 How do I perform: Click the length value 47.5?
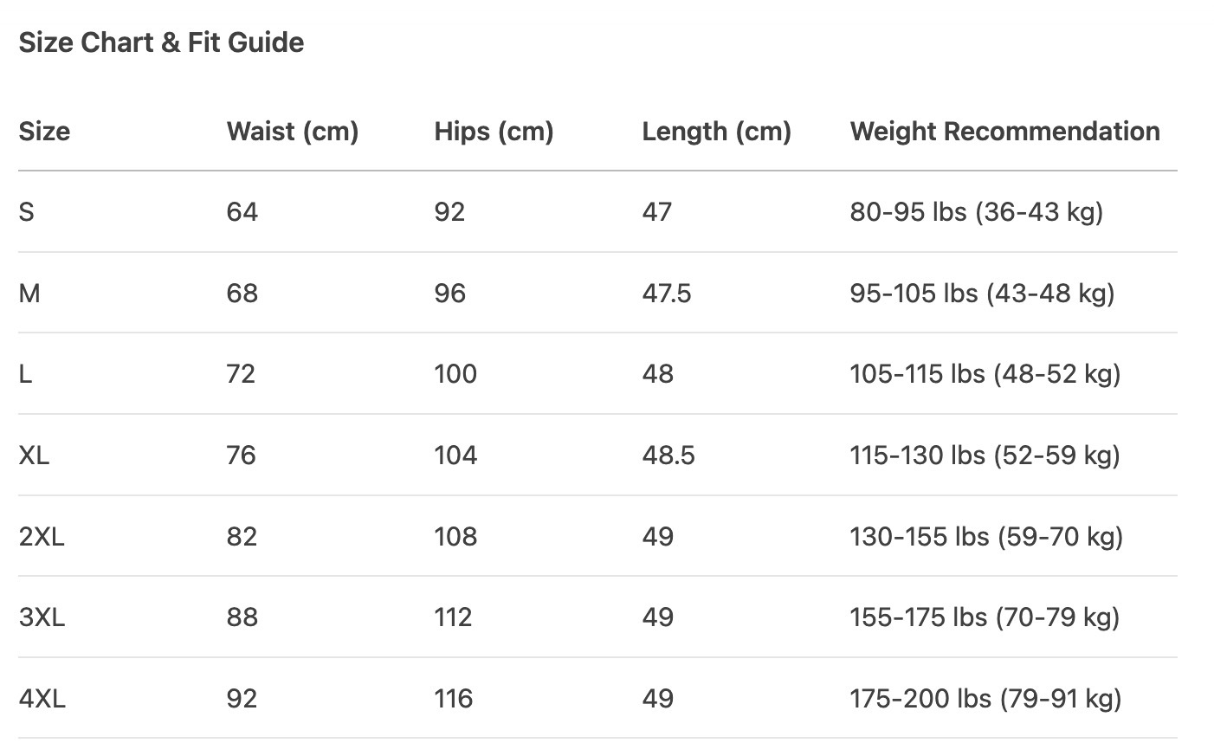coord(667,294)
